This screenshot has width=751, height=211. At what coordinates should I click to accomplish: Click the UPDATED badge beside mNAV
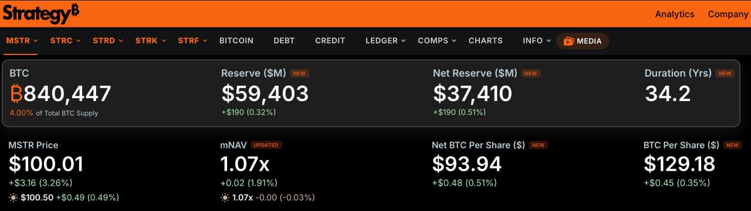click(266, 145)
